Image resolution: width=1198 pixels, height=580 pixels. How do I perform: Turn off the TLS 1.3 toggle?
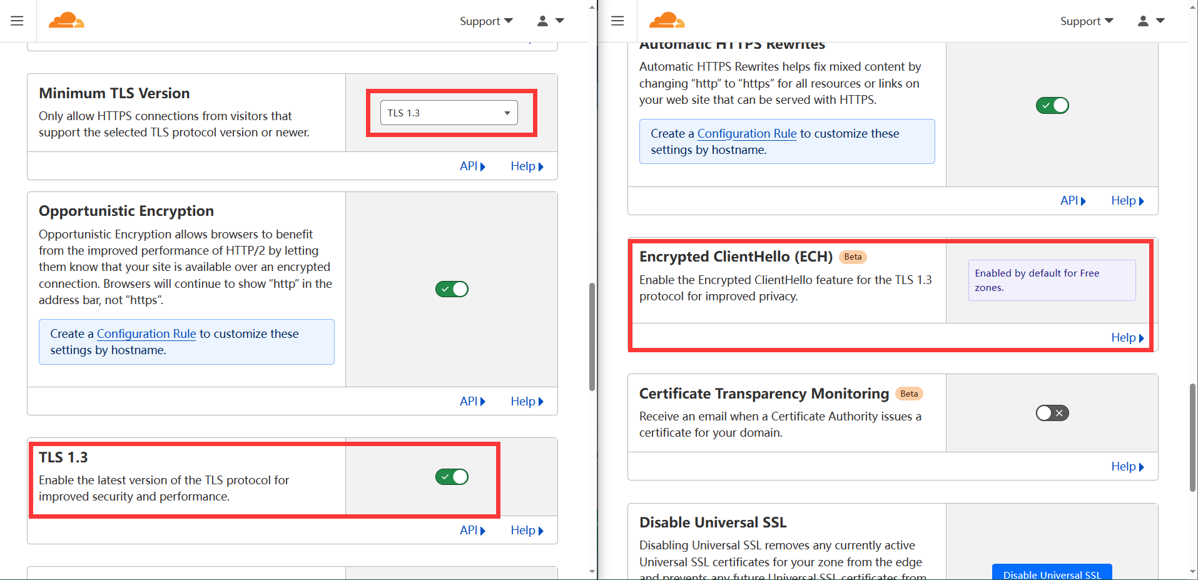click(452, 476)
